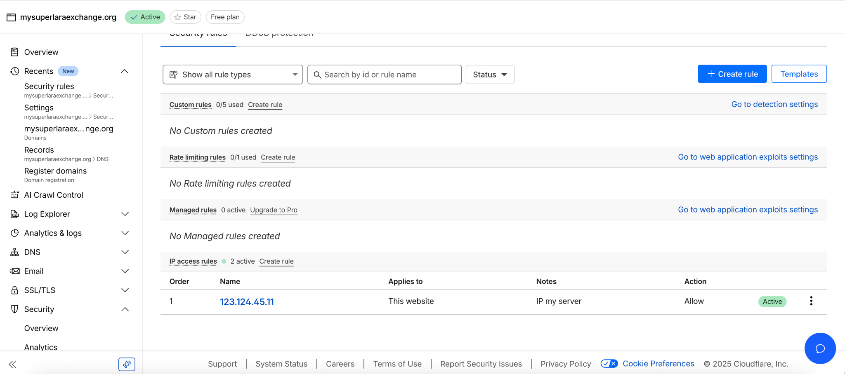Open the 123.124.45.11 IP access rule
845x374 pixels.
click(x=247, y=302)
